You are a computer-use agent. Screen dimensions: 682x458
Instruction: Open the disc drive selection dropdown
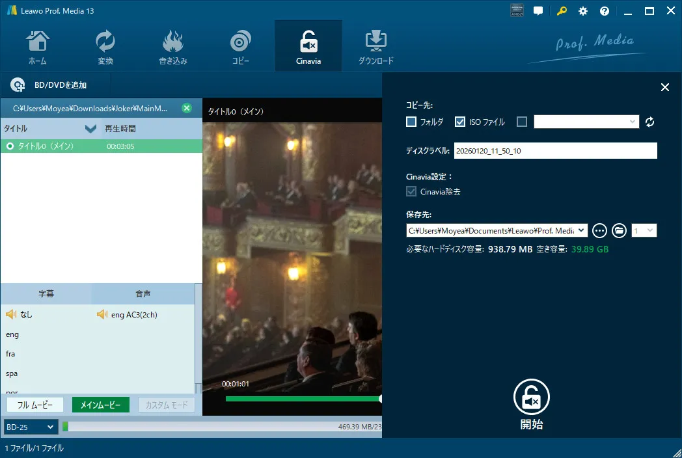point(586,122)
